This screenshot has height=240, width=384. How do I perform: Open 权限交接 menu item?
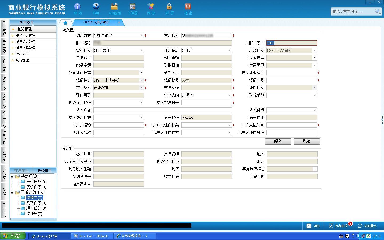[22, 54]
